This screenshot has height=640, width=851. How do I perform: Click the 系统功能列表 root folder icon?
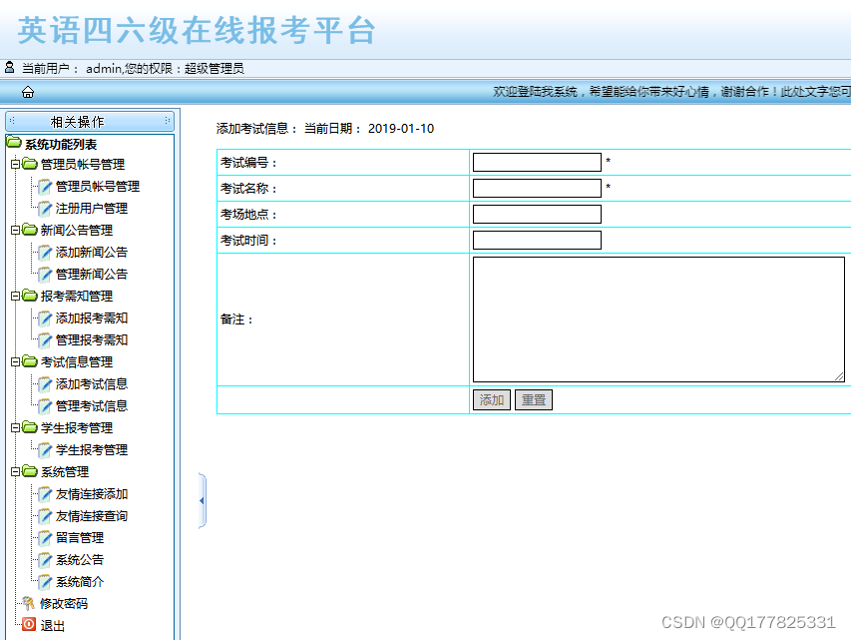(x=14, y=143)
